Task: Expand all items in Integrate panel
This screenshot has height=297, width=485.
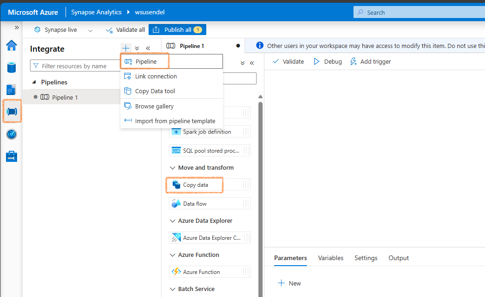Action: [x=137, y=48]
